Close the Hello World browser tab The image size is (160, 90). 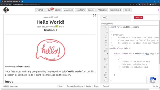(x=19, y=1)
